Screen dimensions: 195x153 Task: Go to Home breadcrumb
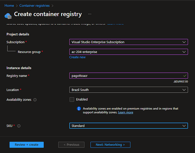pos(9,6)
